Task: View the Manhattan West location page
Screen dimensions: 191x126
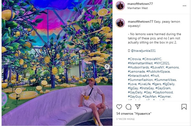Action: click(138, 8)
